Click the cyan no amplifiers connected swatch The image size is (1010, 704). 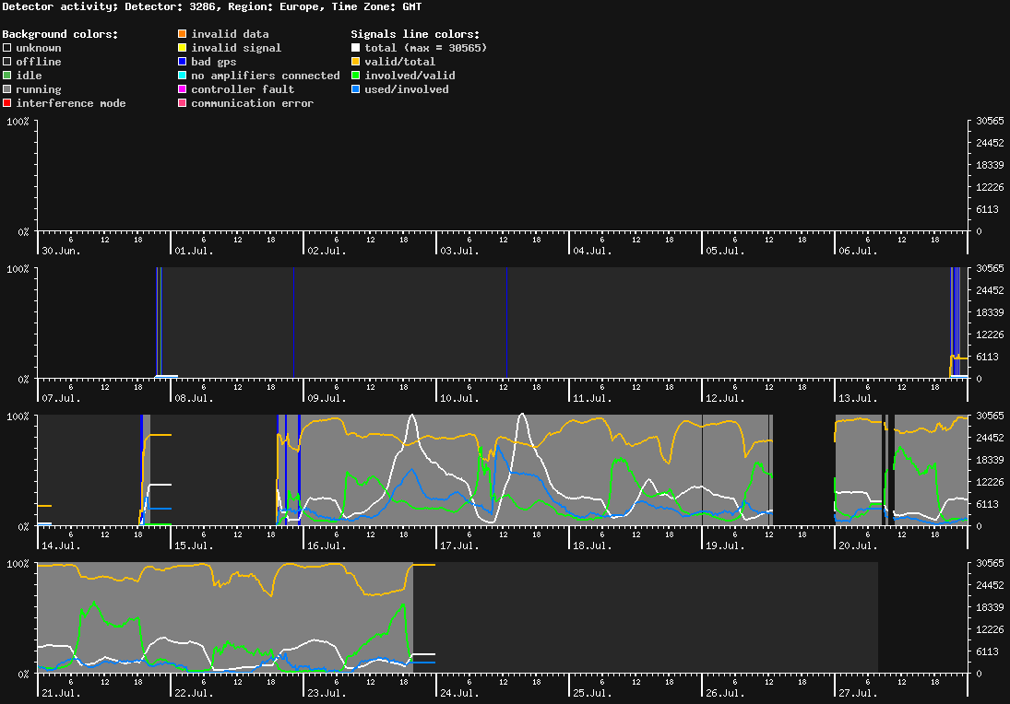183,76
